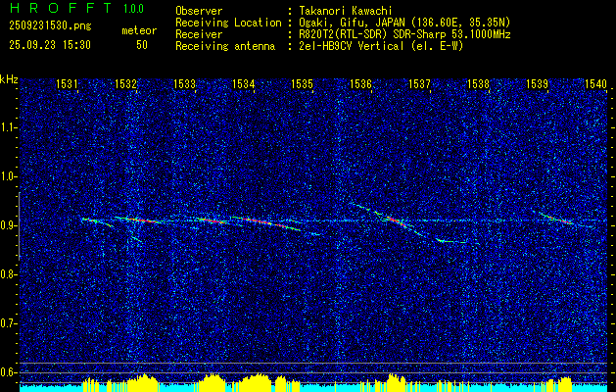Click the Receiver label
This screenshot has width=616, height=392.
pyautogui.click(x=199, y=34)
